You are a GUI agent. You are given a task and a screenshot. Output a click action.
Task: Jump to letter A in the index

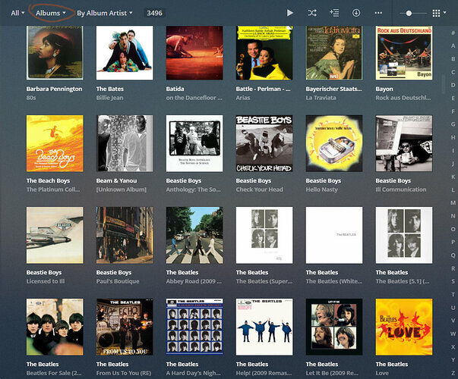click(453, 45)
